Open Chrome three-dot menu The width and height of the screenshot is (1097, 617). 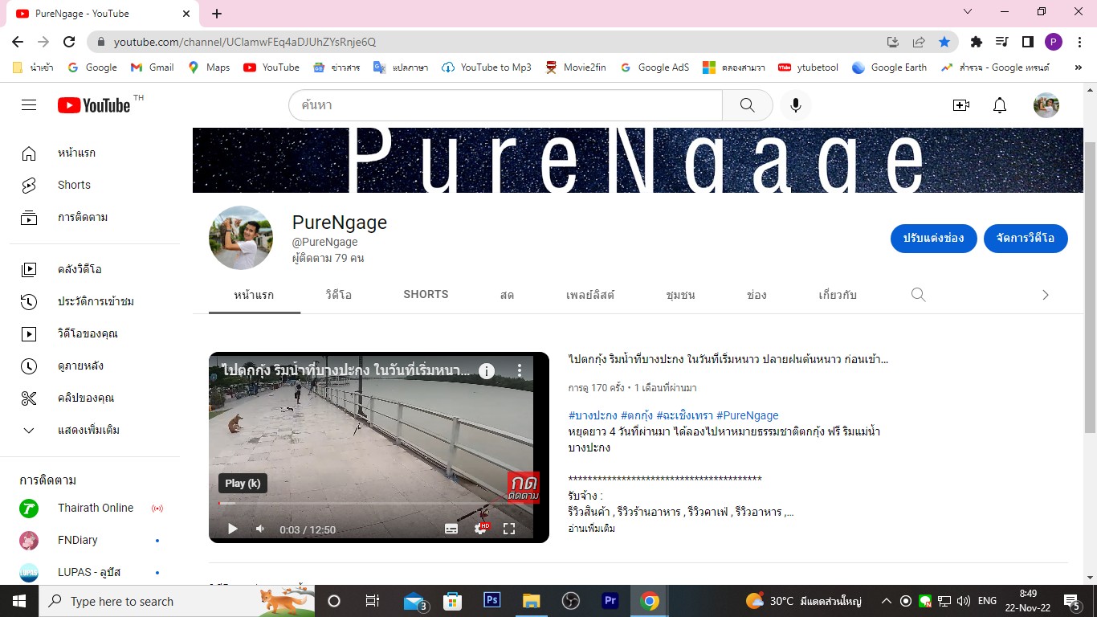(1079, 42)
